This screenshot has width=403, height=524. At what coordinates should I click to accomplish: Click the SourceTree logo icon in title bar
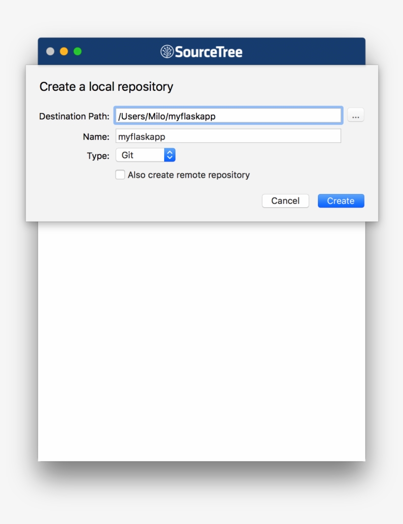click(167, 52)
